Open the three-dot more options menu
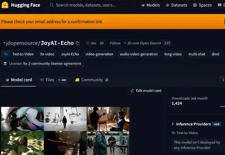 tap(223, 80)
